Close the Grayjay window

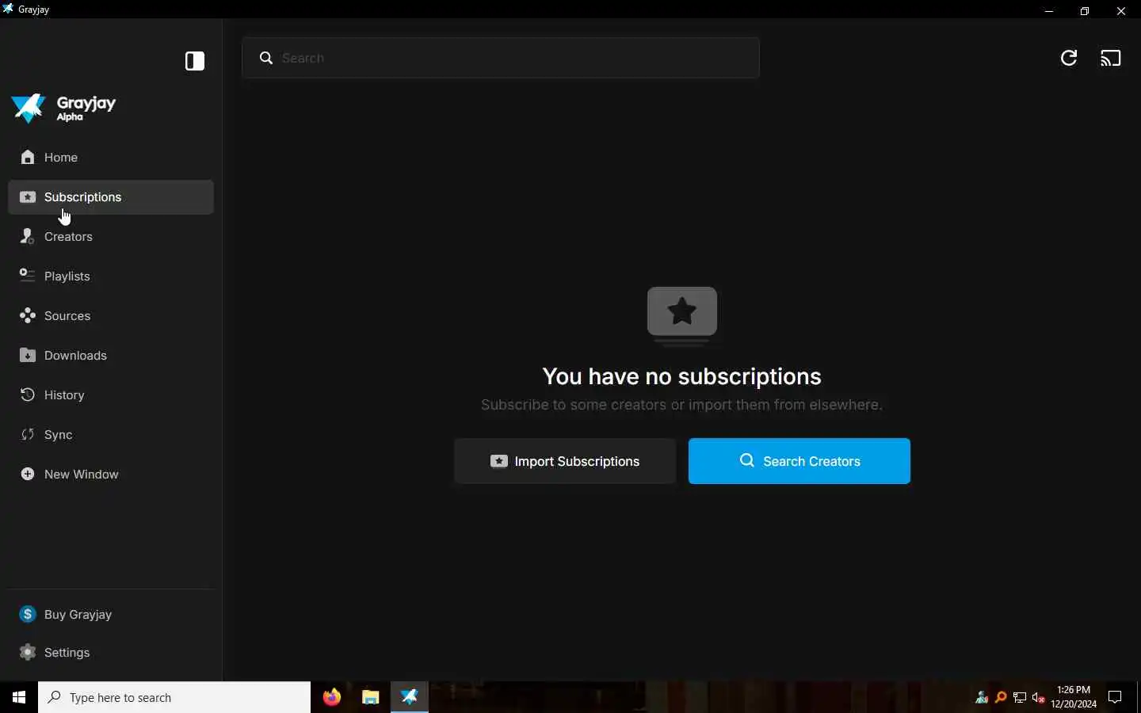pyautogui.click(x=1123, y=11)
